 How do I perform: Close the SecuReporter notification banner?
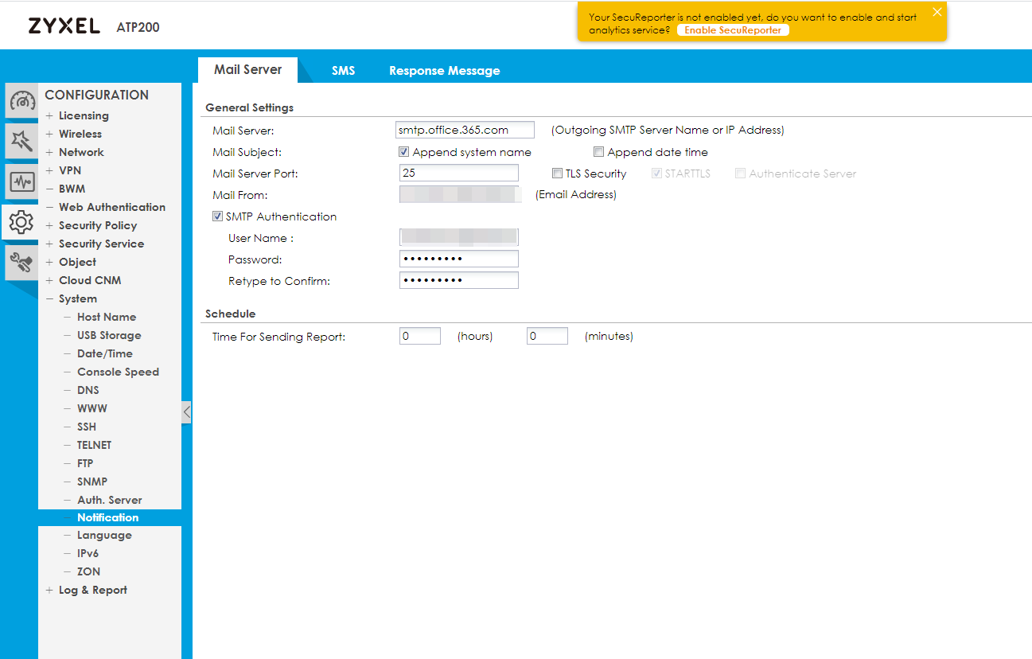(937, 12)
